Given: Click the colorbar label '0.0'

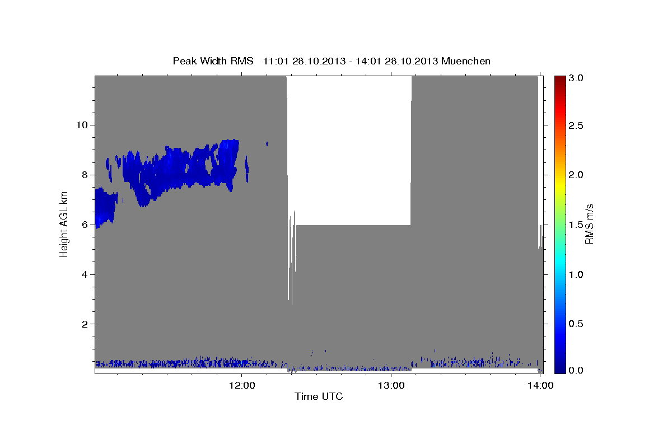Looking at the screenshot, I should 576,370.
